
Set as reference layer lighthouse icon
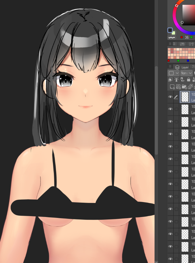click(176, 80)
